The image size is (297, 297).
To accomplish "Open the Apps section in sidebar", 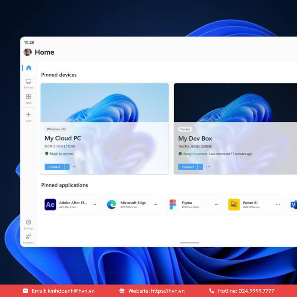I will point(29,99).
